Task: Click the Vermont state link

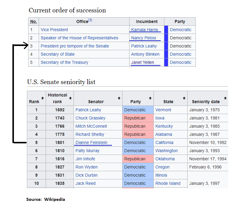Action: [163, 110]
